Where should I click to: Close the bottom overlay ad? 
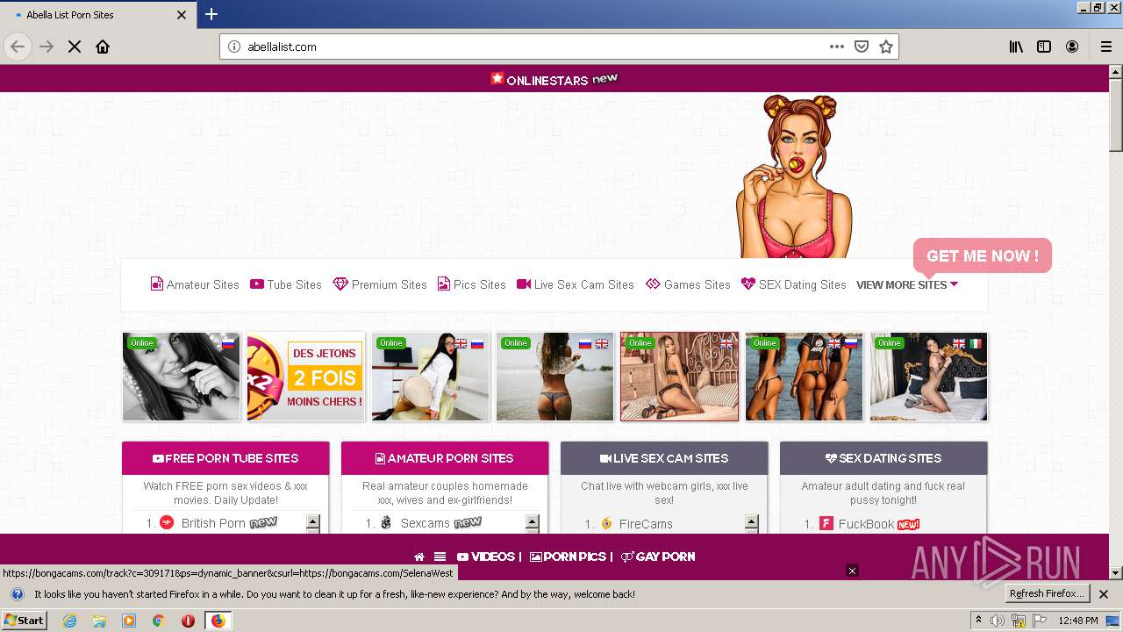click(x=851, y=571)
